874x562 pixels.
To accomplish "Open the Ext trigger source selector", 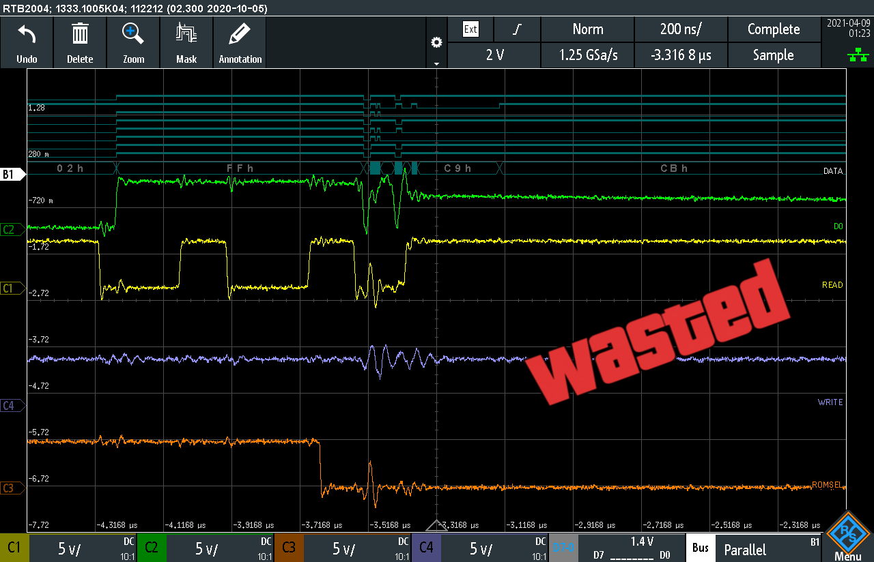I will pos(470,29).
